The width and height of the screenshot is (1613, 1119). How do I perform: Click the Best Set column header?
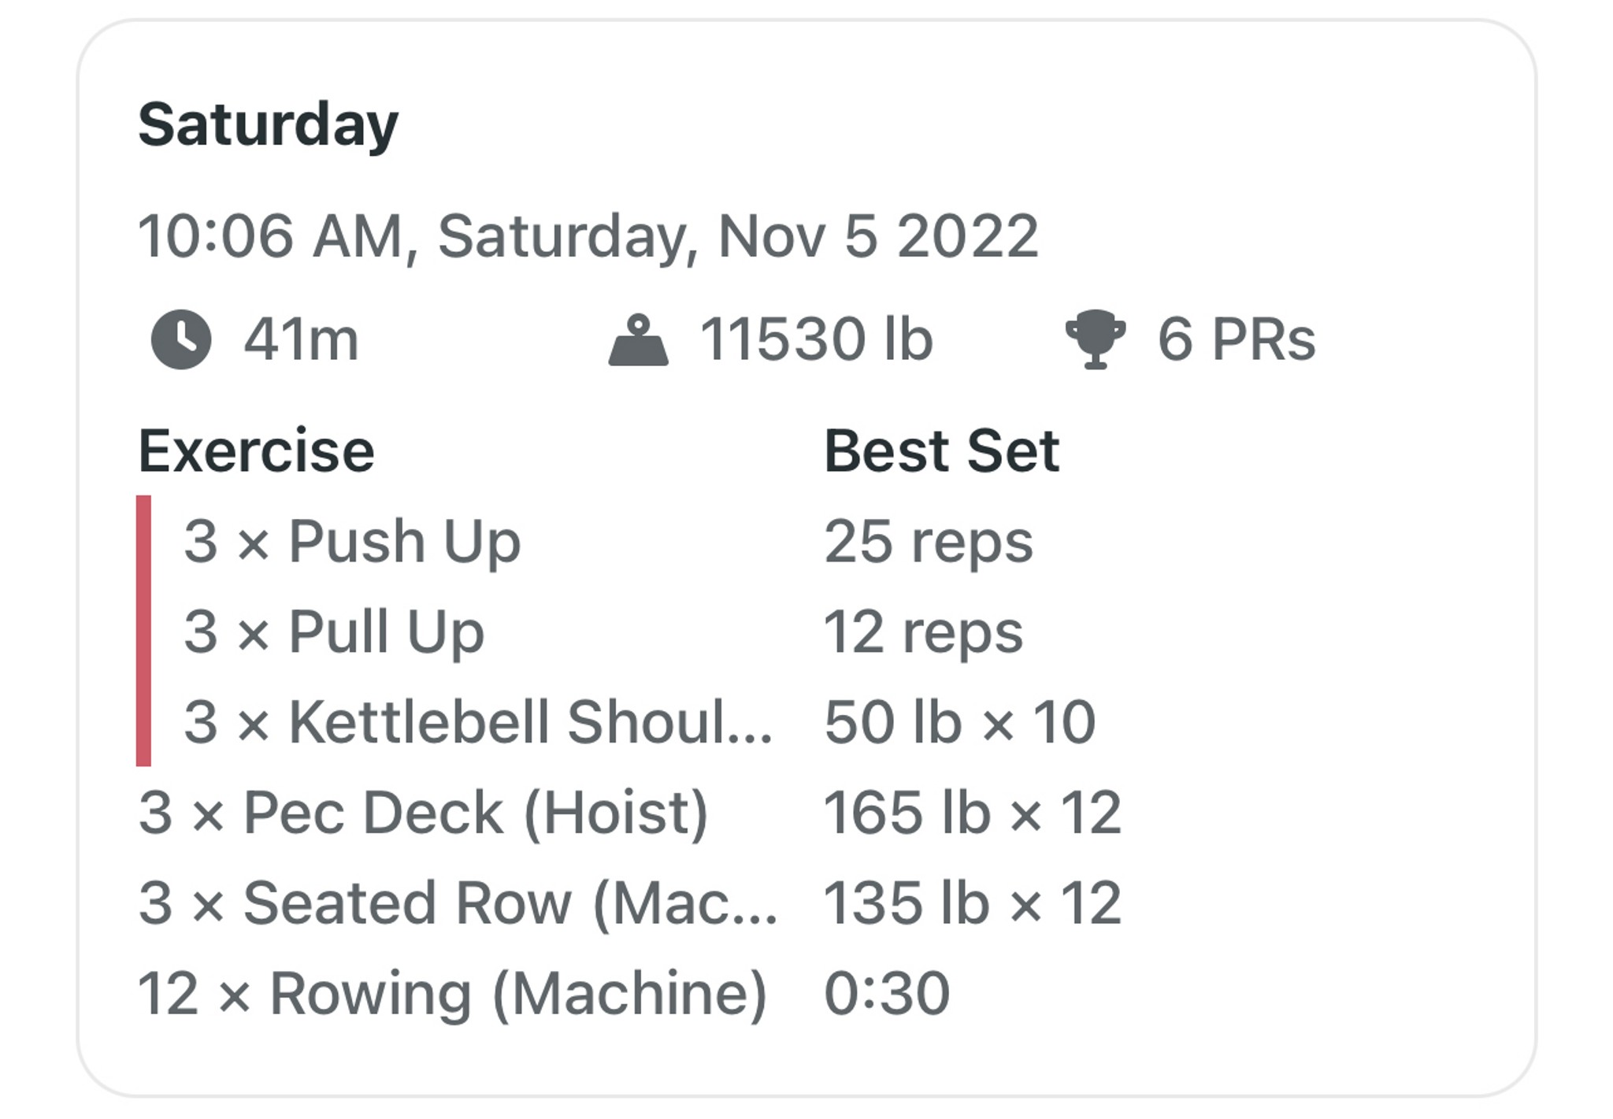[x=942, y=451]
